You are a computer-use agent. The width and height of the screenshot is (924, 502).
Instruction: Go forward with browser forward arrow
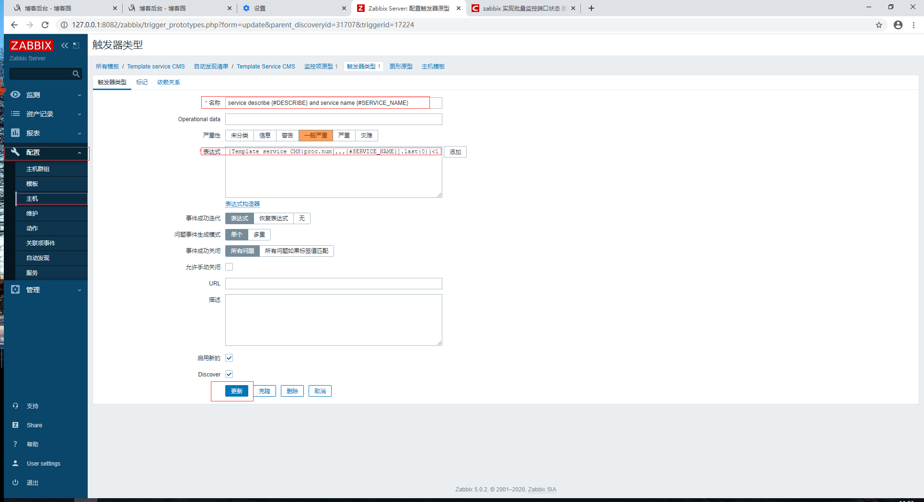(x=30, y=25)
